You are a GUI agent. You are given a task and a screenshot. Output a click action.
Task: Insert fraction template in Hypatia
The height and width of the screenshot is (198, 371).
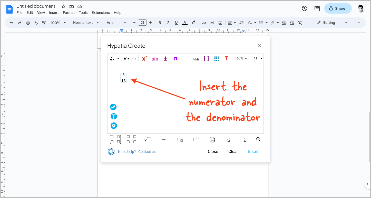click(164, 140)
